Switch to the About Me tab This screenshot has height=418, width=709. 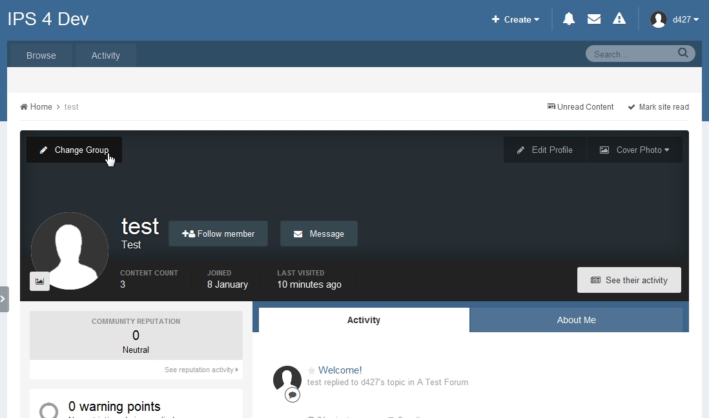(x=576, y=320)
